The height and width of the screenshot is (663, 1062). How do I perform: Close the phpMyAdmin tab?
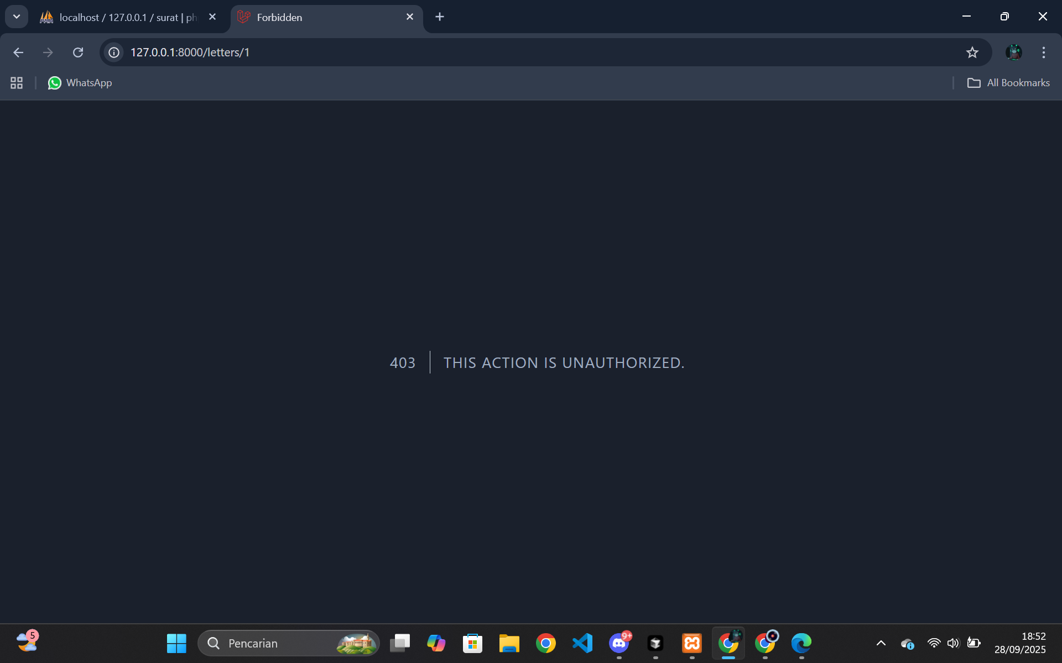click(x=212, y=17)
